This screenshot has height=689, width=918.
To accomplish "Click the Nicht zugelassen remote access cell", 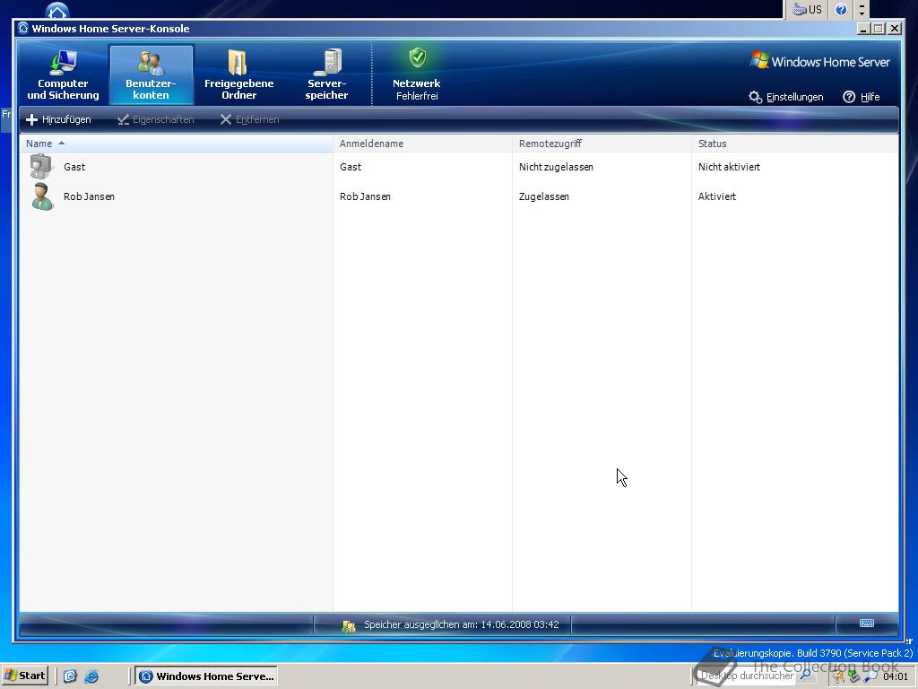I will (x=556, y=167).
